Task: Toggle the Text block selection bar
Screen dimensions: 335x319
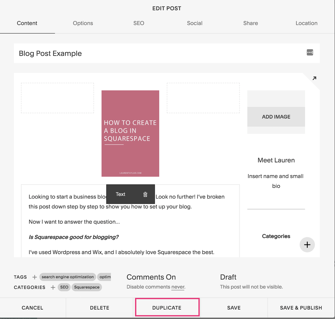Action: pos(120,194)
